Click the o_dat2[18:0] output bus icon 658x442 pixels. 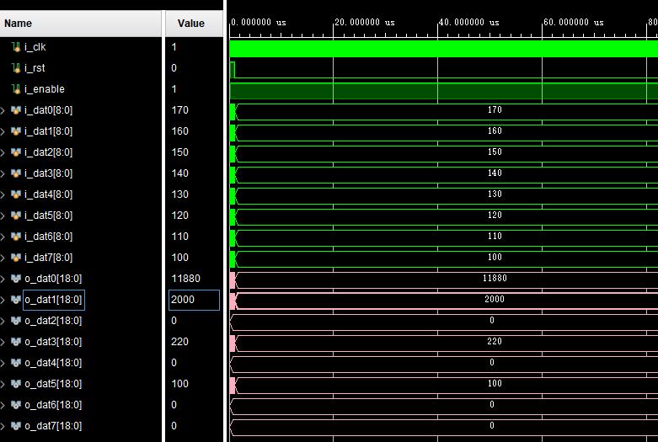[x=16, y=321]
